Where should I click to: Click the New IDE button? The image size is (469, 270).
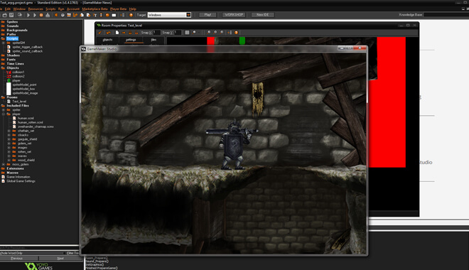pos(262,15)
